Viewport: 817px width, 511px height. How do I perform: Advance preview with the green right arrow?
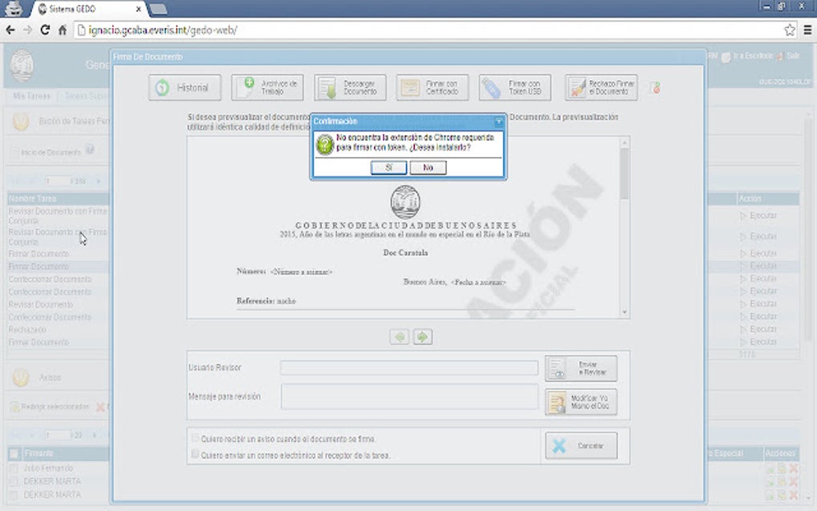pos(422,336)
